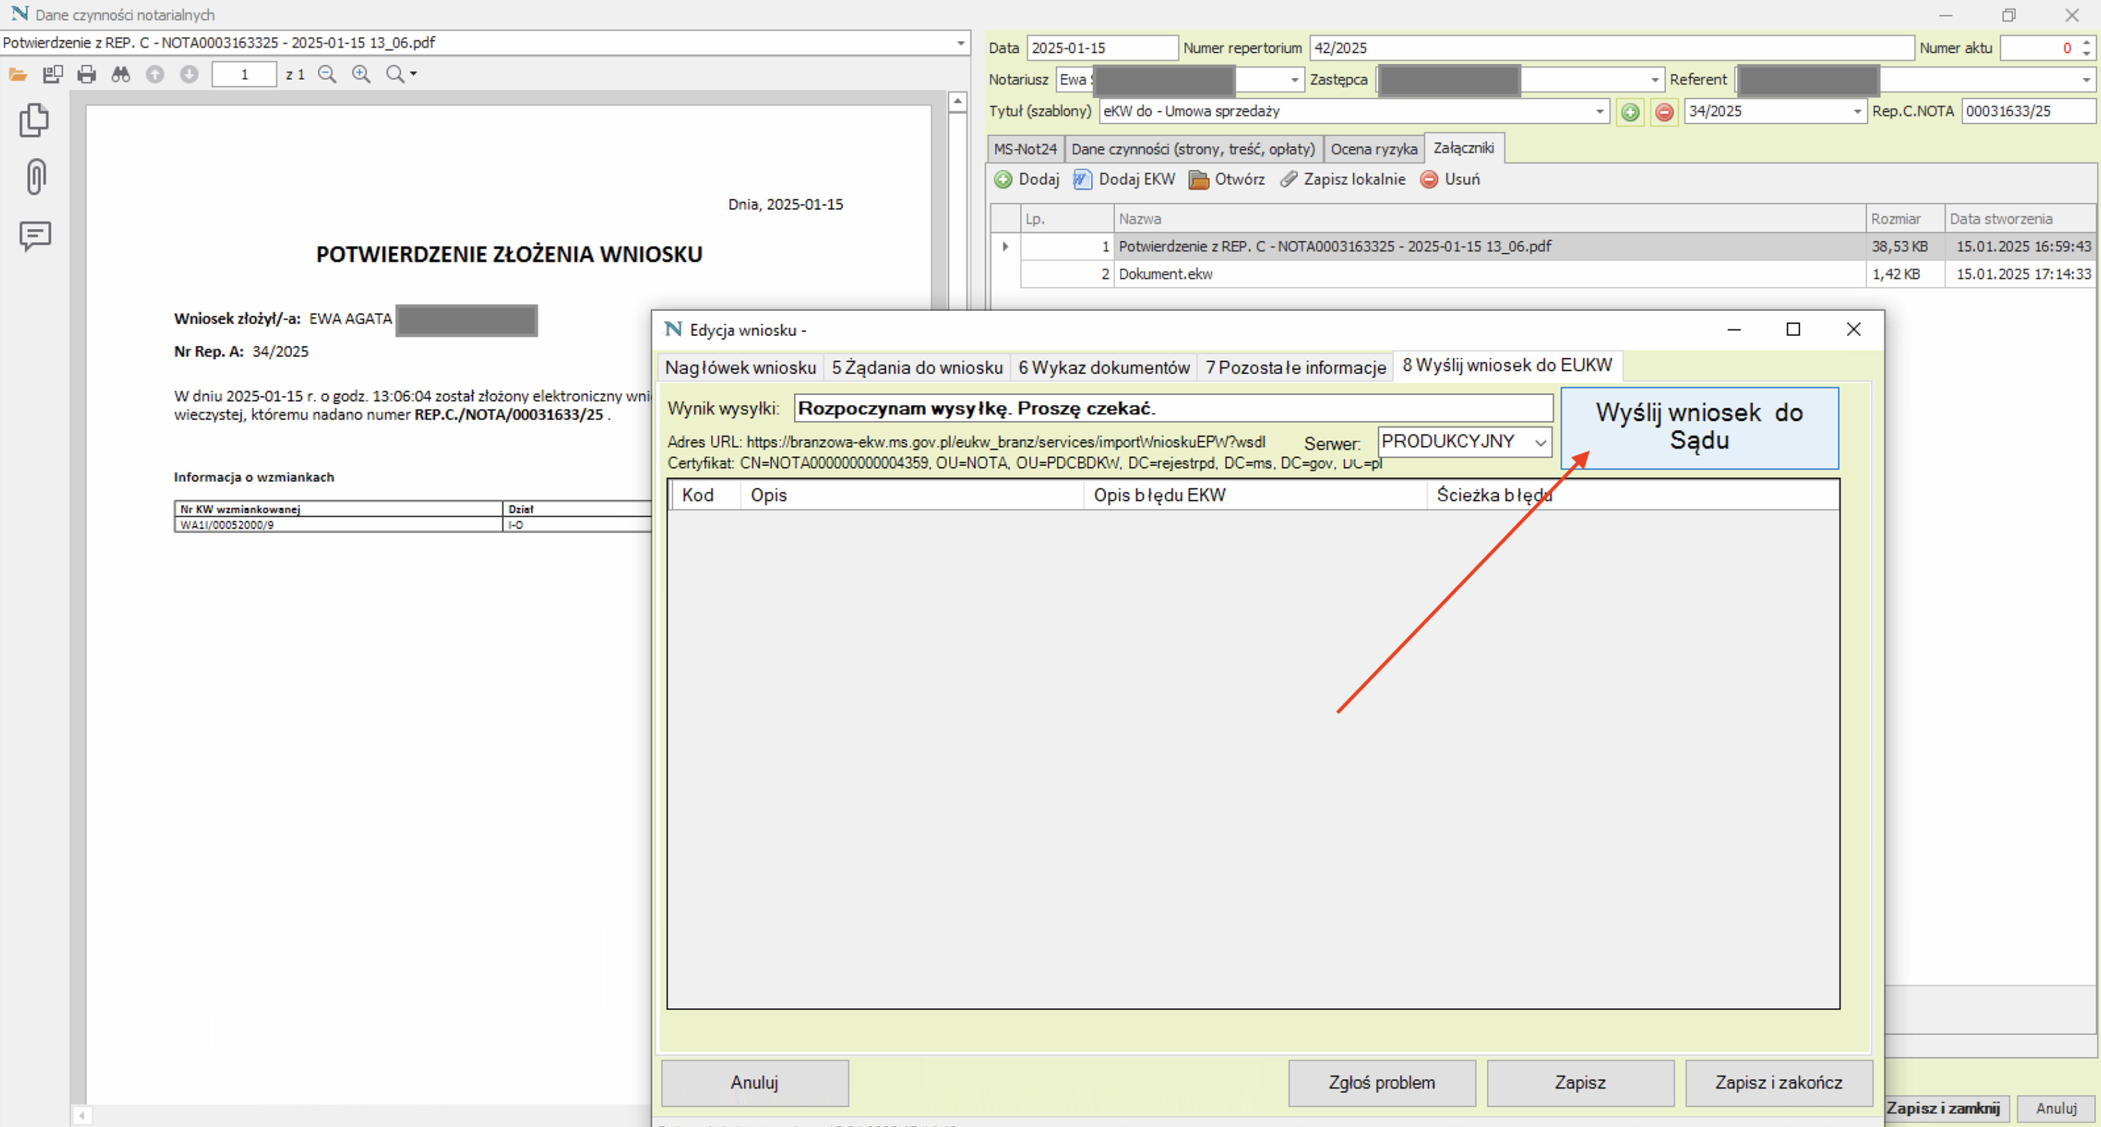Zoom out the PDF preview
The image size is (2101, 1127).
coord(327,74)
